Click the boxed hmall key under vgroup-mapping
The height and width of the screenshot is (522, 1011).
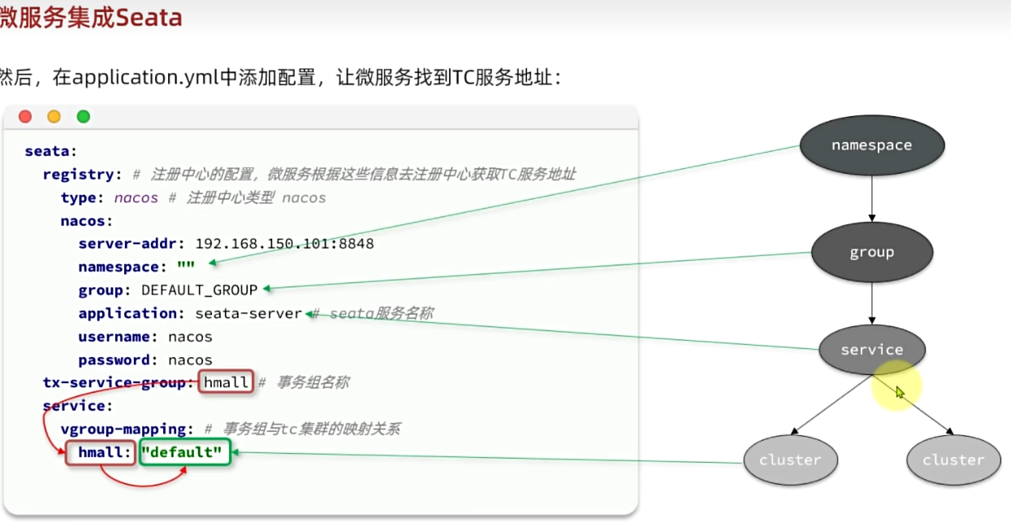pos(101,452)
